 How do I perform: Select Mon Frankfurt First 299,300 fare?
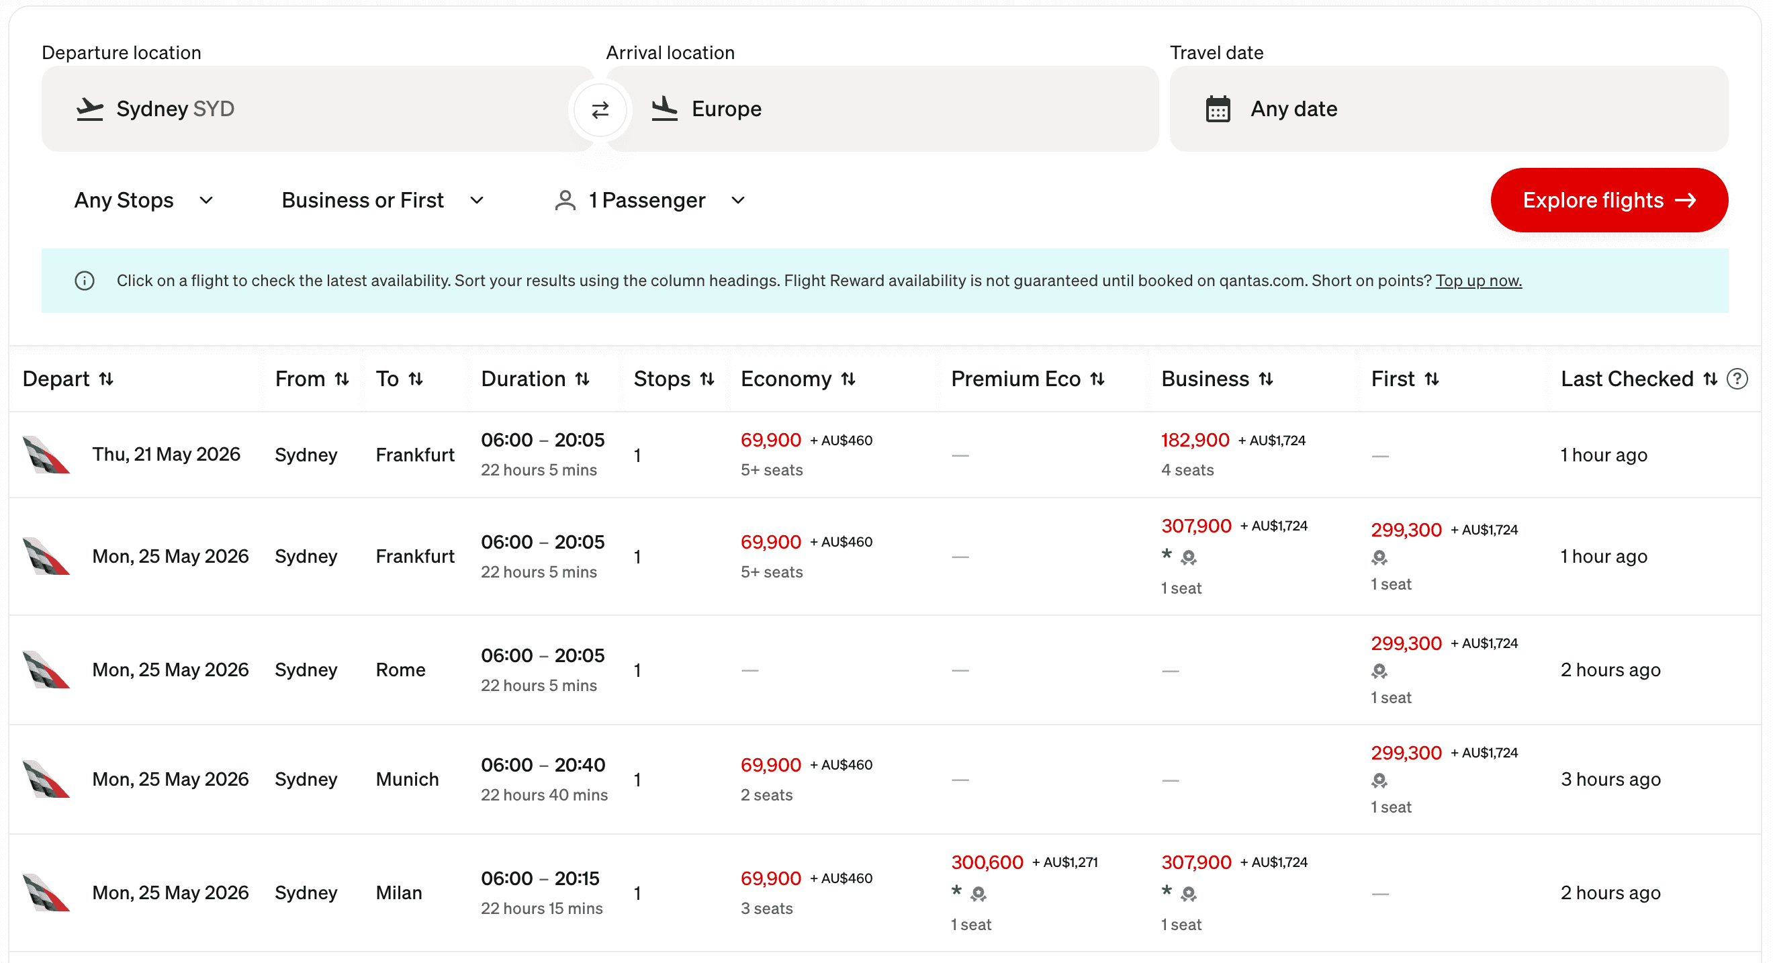point(1406,530)
